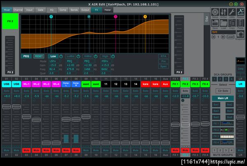Open High band mode HShv dropdown
The height and width of the screenshot is (166, 247).
(107, 61)
